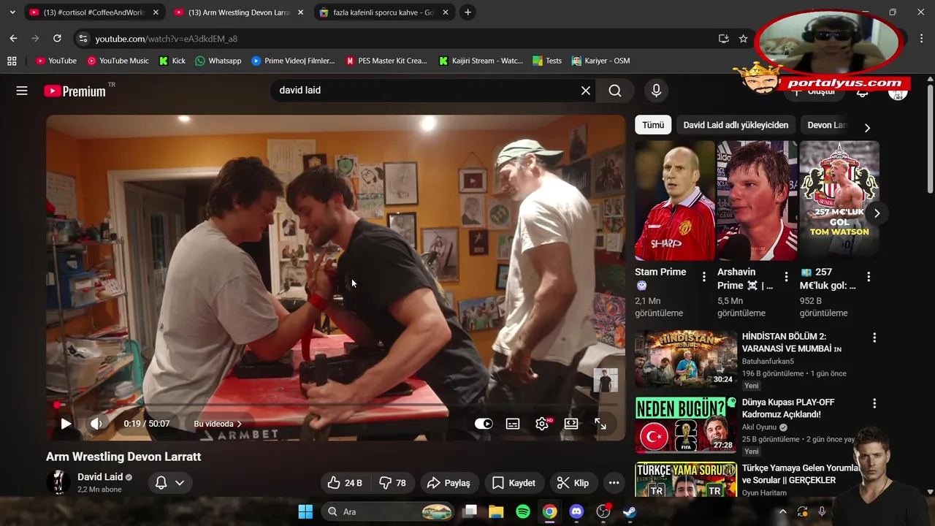
Task: Dislike the video with thumbs down
Action: 393,483
